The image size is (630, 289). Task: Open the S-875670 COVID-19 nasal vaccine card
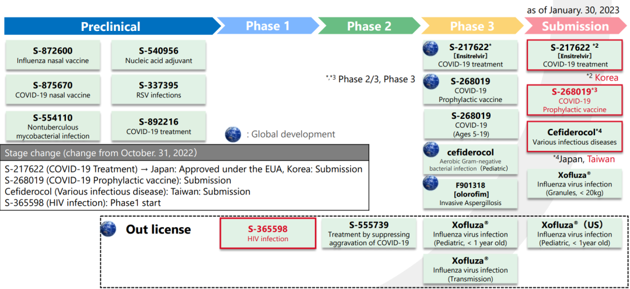53,90
